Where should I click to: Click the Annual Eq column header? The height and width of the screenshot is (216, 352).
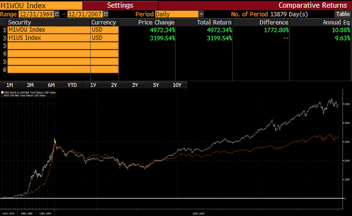(336, 23)
